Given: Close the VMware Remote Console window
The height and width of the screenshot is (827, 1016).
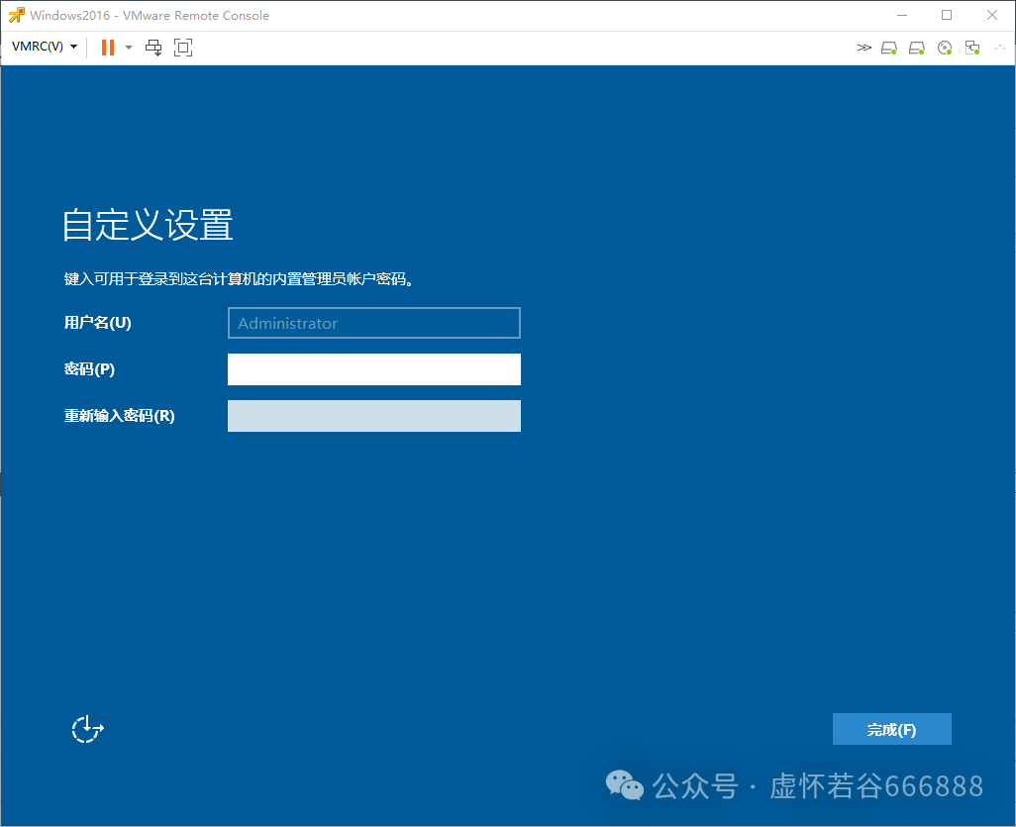Looking at the screenshot, I should pos(992,15).
